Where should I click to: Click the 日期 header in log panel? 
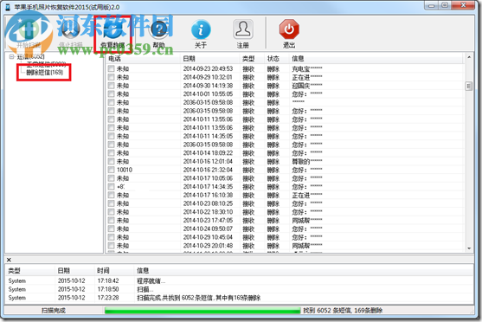tap(74, 271)
